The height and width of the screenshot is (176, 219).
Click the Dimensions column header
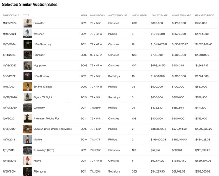pyautogui.click(x=97, y=15)
